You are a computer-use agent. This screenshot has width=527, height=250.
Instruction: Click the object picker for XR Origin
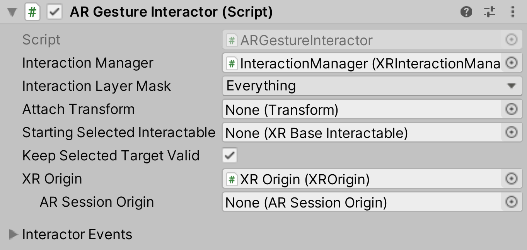point(511,179)
